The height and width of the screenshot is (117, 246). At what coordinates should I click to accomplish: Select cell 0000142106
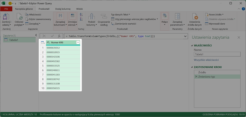(63, 57)
